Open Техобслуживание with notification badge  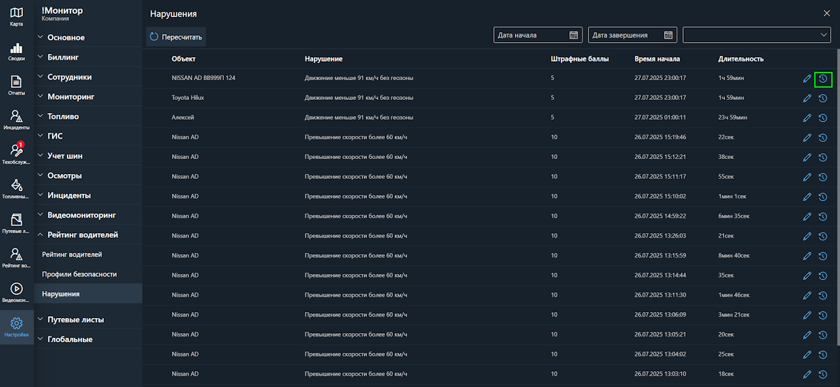click(x=16, y=154)
